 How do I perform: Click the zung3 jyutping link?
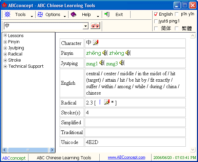pyautogui.click(x=112, y=63)
